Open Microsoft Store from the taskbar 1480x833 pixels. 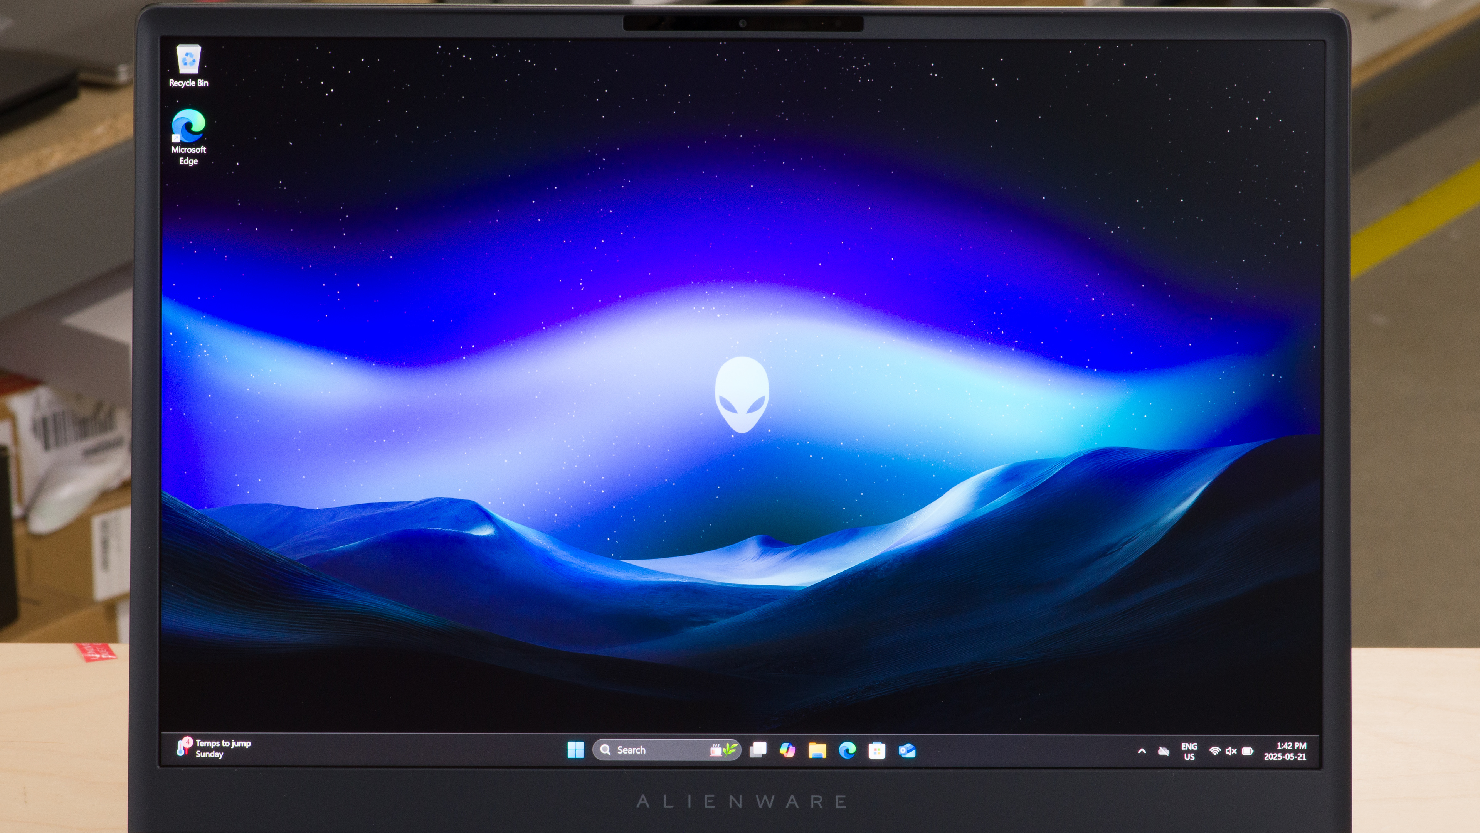[877, 751]
